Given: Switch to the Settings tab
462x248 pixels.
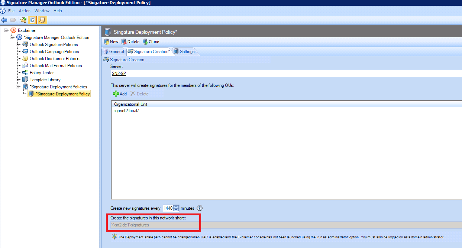Looking at the screenshot, I should 184,52.
